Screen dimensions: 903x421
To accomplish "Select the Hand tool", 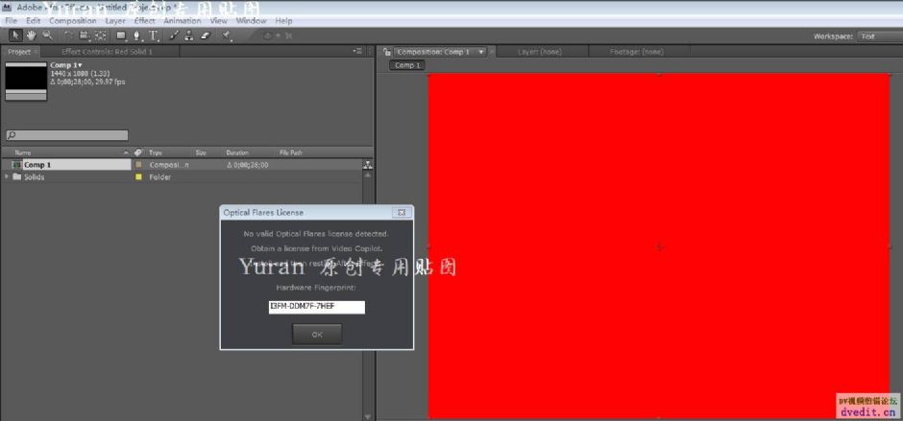I will point(31,35).
